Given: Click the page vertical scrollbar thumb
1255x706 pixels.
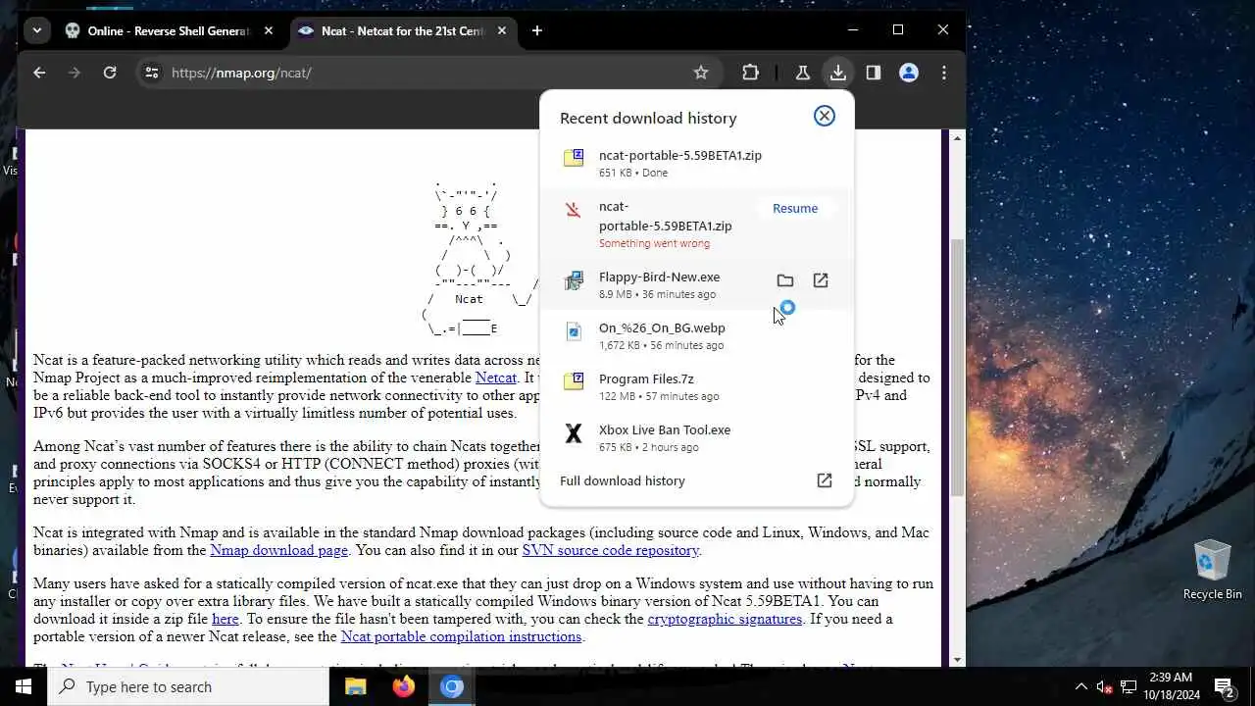Looking at the screenshot, I should point(958,368).
